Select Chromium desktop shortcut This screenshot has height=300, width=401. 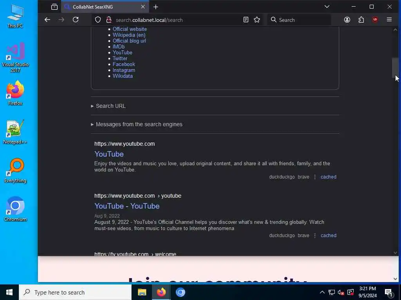[x=15, y=209]
